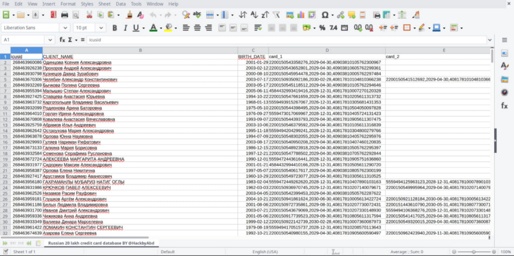
Task: Click the row 5 header
Action: click(5, 79)
